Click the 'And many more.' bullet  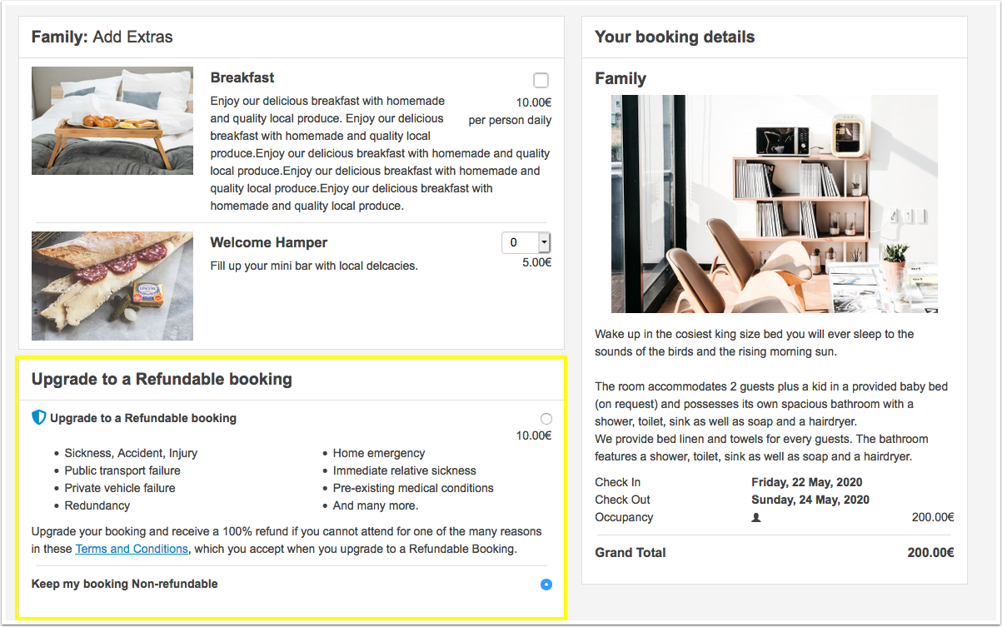pyautogui.click(x=376, y=505)
